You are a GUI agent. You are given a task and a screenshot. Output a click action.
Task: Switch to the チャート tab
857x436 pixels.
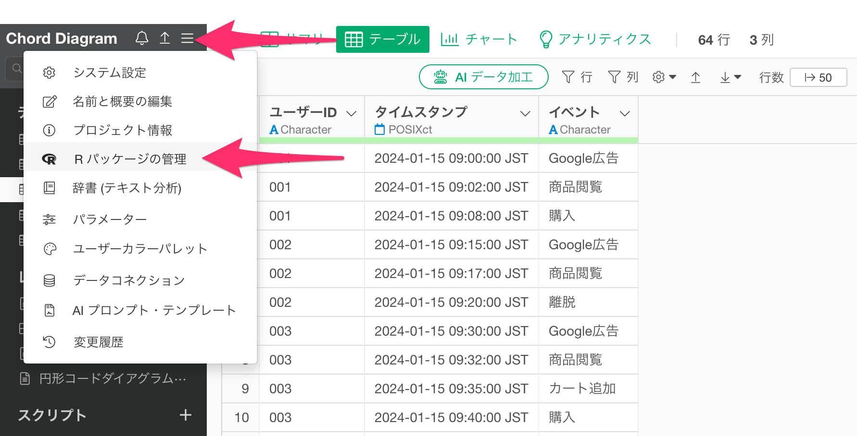[479, 39]
